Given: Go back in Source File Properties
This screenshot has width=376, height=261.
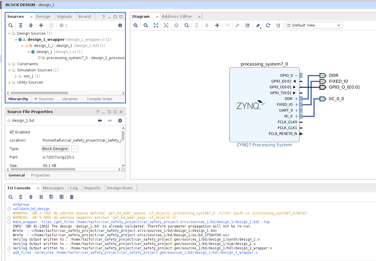Looking at the screenshot, I should coord(100,121).
